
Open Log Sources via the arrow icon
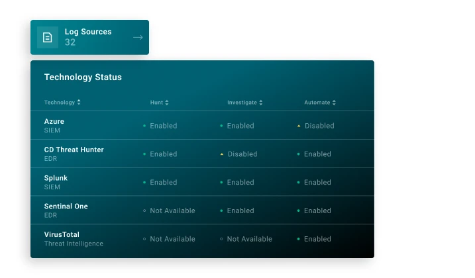coord(138,38)
